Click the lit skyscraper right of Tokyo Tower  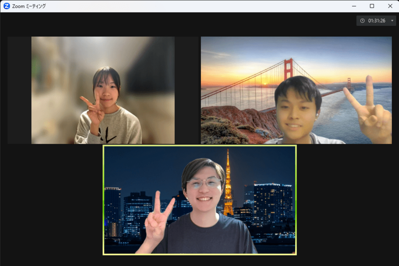[271, 204]
